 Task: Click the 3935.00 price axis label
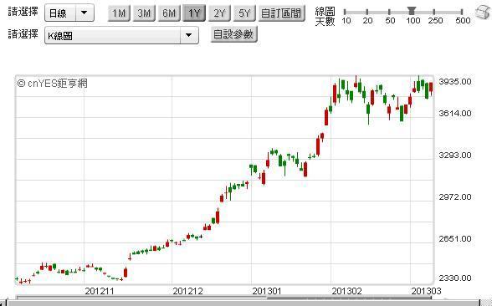click(x=455, y=82)
